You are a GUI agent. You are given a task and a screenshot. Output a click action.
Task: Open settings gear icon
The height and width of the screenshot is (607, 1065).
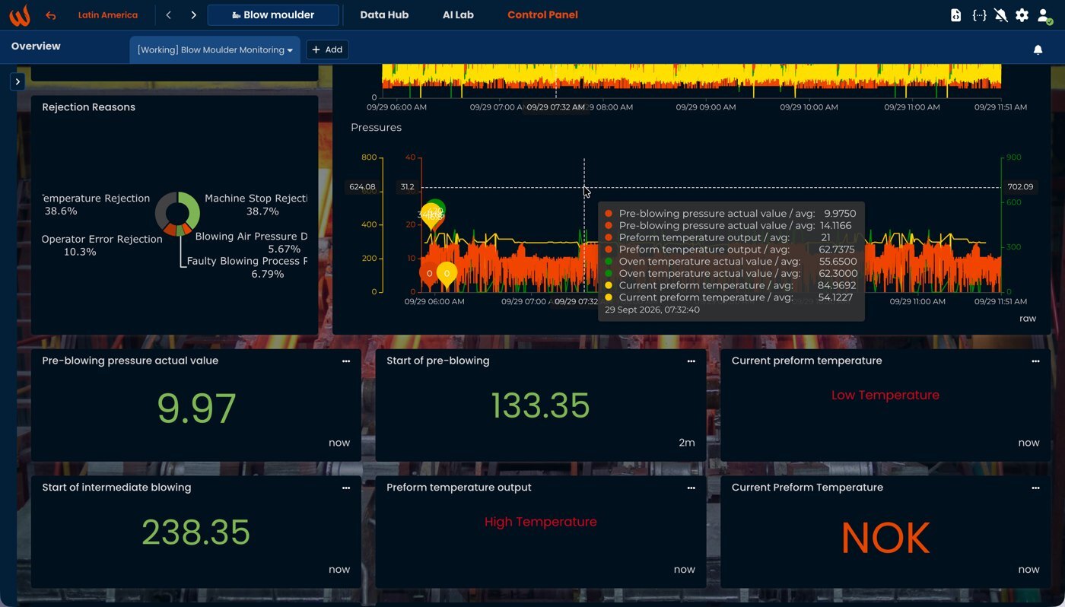(x=1022, y=15)
